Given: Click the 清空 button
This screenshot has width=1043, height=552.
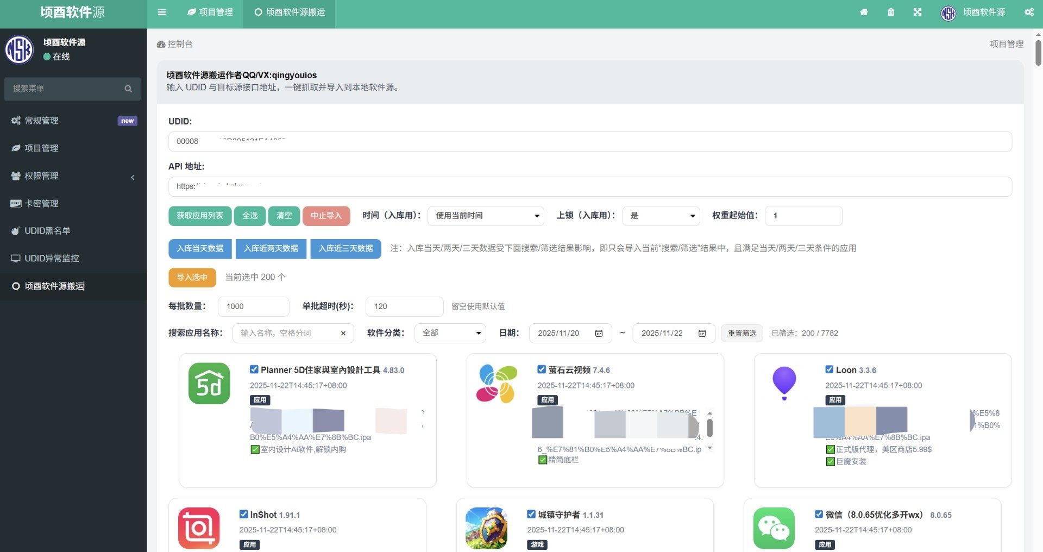Looking at the screenshot, I should [284, 216].
